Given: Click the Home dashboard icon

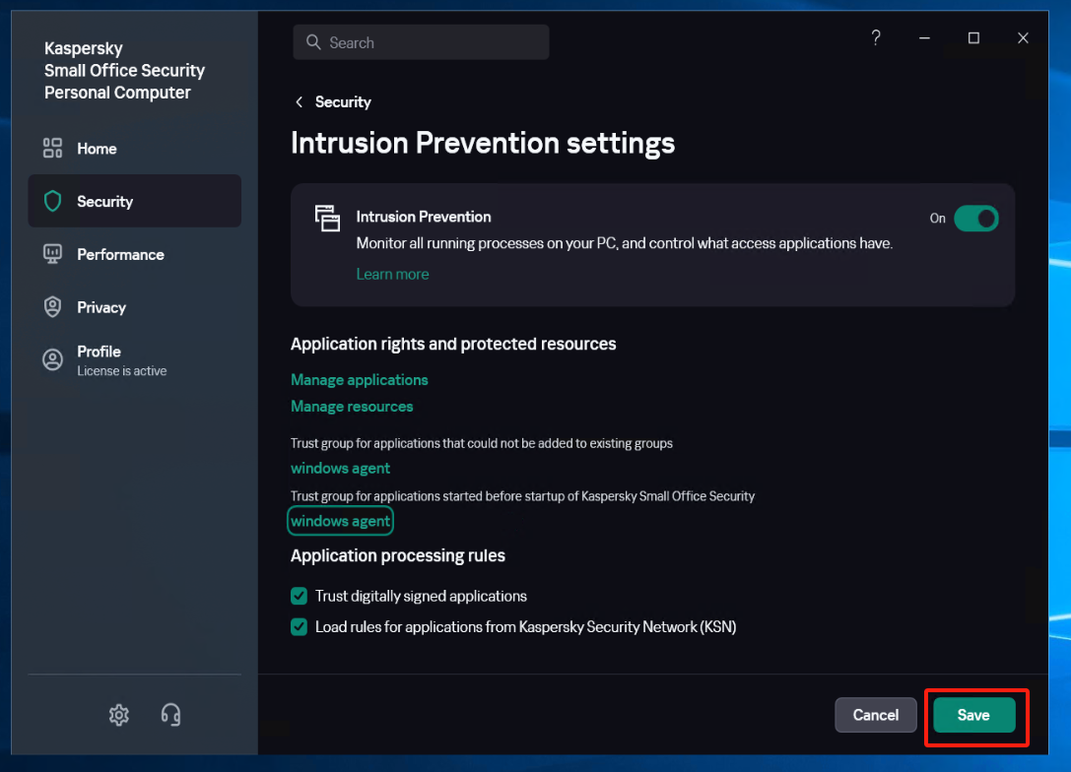Looking at the screenshot, I should click(x=52, y=149).
